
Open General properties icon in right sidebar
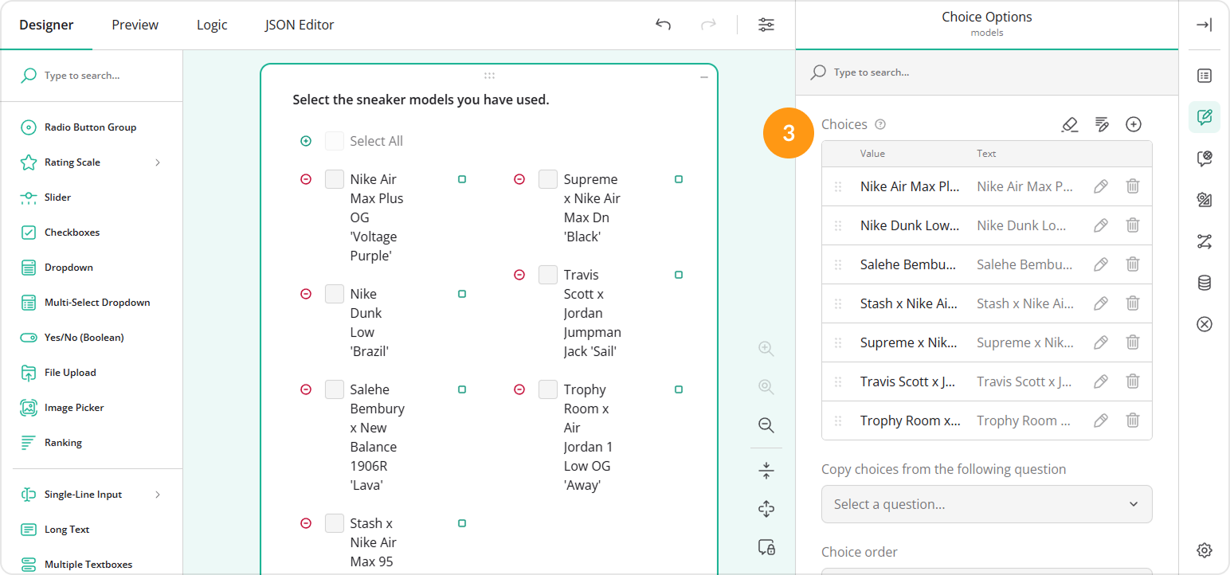tap(1205, 76)
